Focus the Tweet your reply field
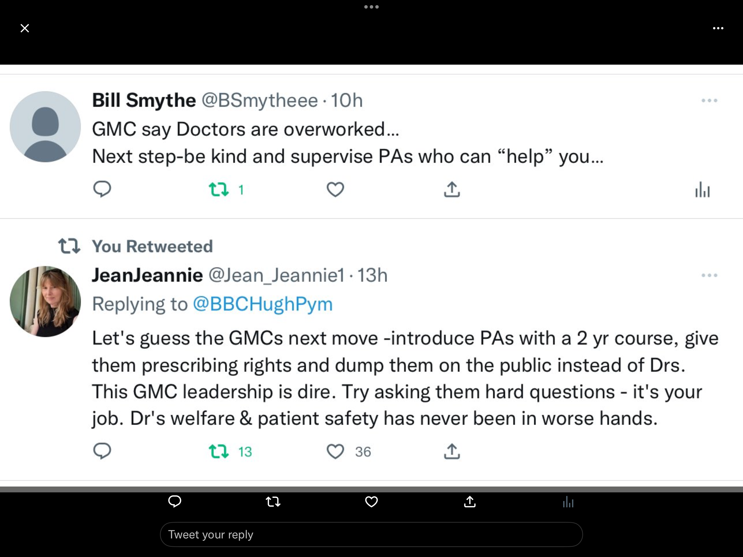Screen dimensions: 743x557 371,535
